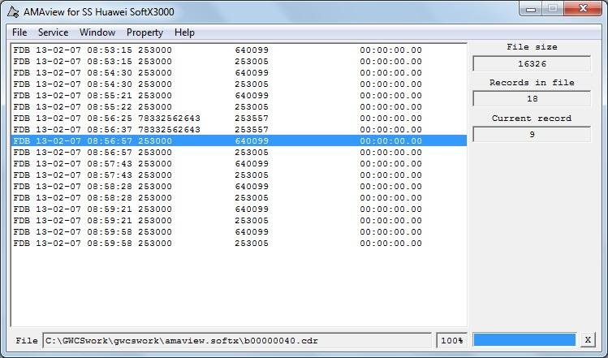Select record 08:53:15 with number 640099
Screen dimensions: 608x358
239,50
